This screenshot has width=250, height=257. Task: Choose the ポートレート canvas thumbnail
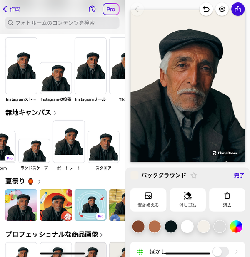click(x=69, y=142)
